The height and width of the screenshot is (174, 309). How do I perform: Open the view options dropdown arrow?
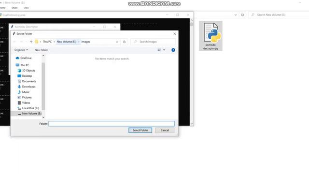click(164, 50)
